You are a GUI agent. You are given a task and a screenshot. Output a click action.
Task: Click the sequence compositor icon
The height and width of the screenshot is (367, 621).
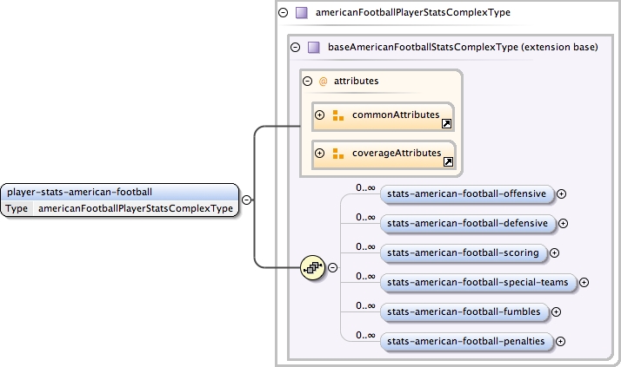tap(312, 268)
